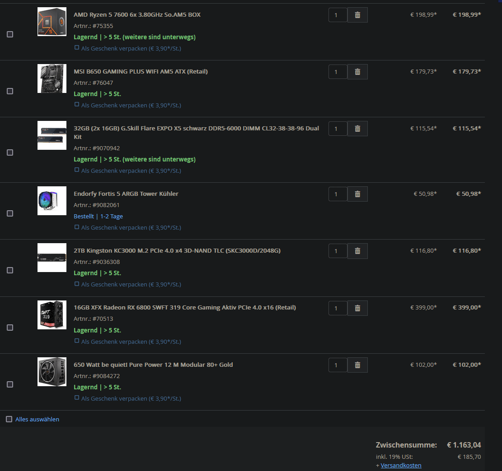502x471 pixels.
Task: Click 'Bestellt | 1-2 Tage' status text
Action: [x=99, y=217]
